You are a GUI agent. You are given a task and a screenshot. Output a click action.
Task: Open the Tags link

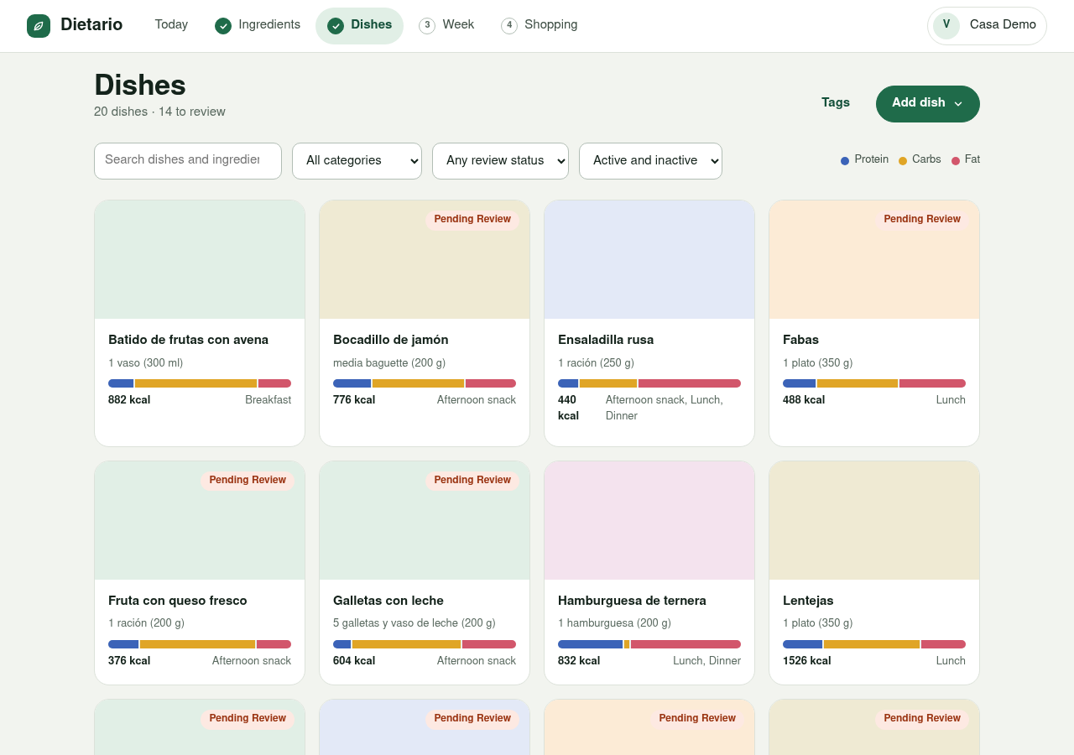pyautogui.click(x=836, y=103)
